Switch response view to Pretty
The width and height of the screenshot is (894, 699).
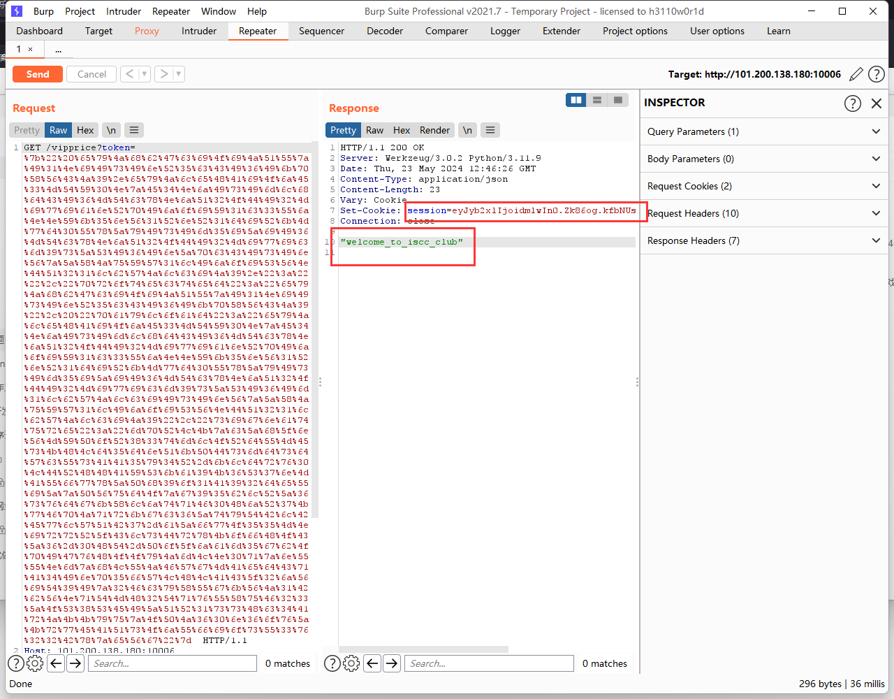click(343, 130)
